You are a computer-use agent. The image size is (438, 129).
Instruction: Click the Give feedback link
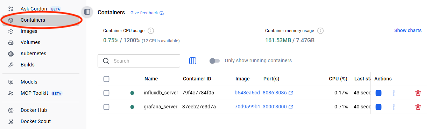click(x=144, y=13)
